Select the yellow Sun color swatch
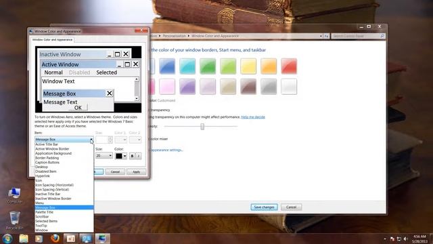433x244 pixels. click(x=248, y=66)
